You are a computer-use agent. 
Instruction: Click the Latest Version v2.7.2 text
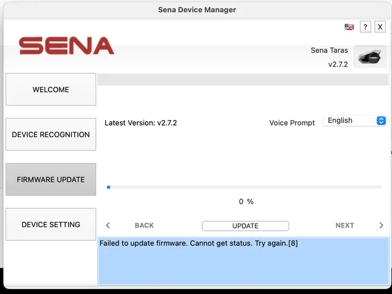point(141,123)
